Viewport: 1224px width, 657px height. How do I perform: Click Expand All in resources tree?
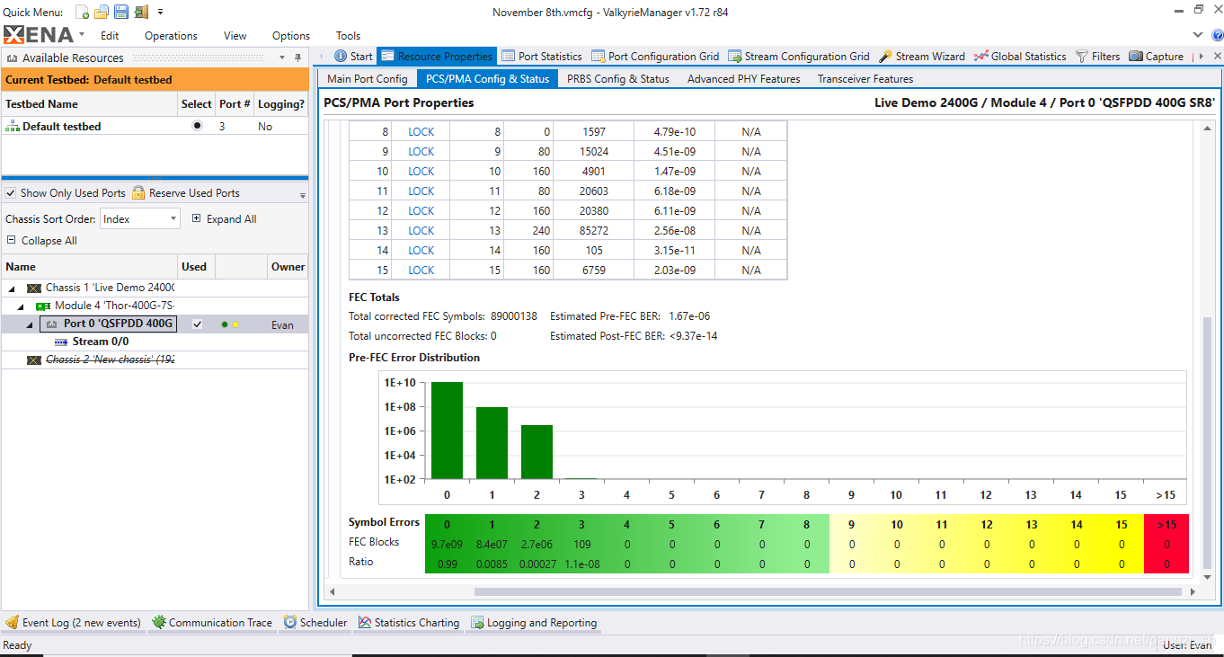coord(225,218)
